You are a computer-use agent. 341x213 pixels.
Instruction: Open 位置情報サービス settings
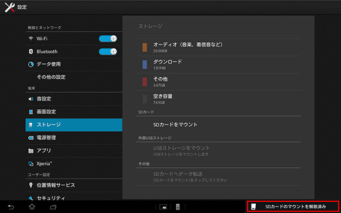coord(74,185)
